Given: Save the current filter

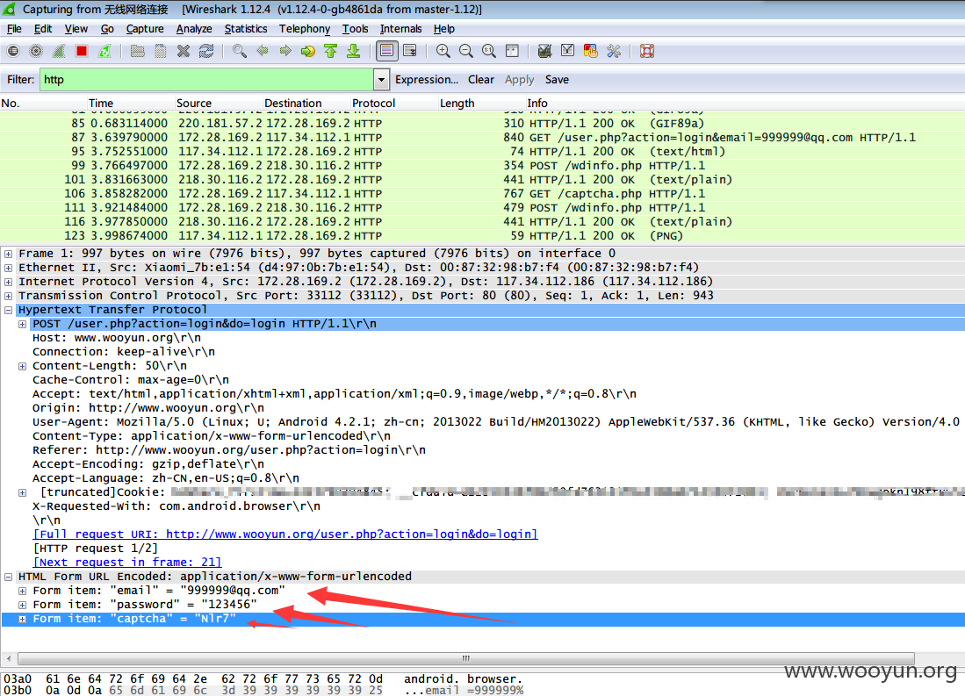Looking at the screenshot, I should [557, 79].
